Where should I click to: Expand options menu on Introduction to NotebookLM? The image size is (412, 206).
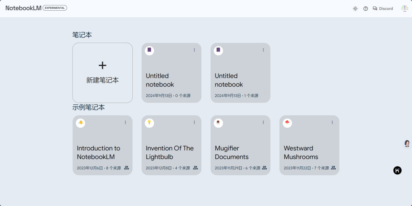coord(125,122)
